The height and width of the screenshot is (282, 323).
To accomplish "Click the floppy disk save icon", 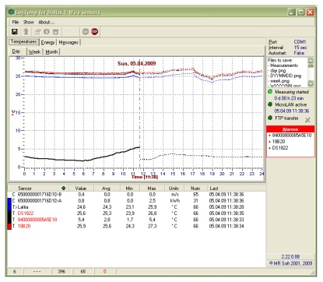I will click(15, 32).
